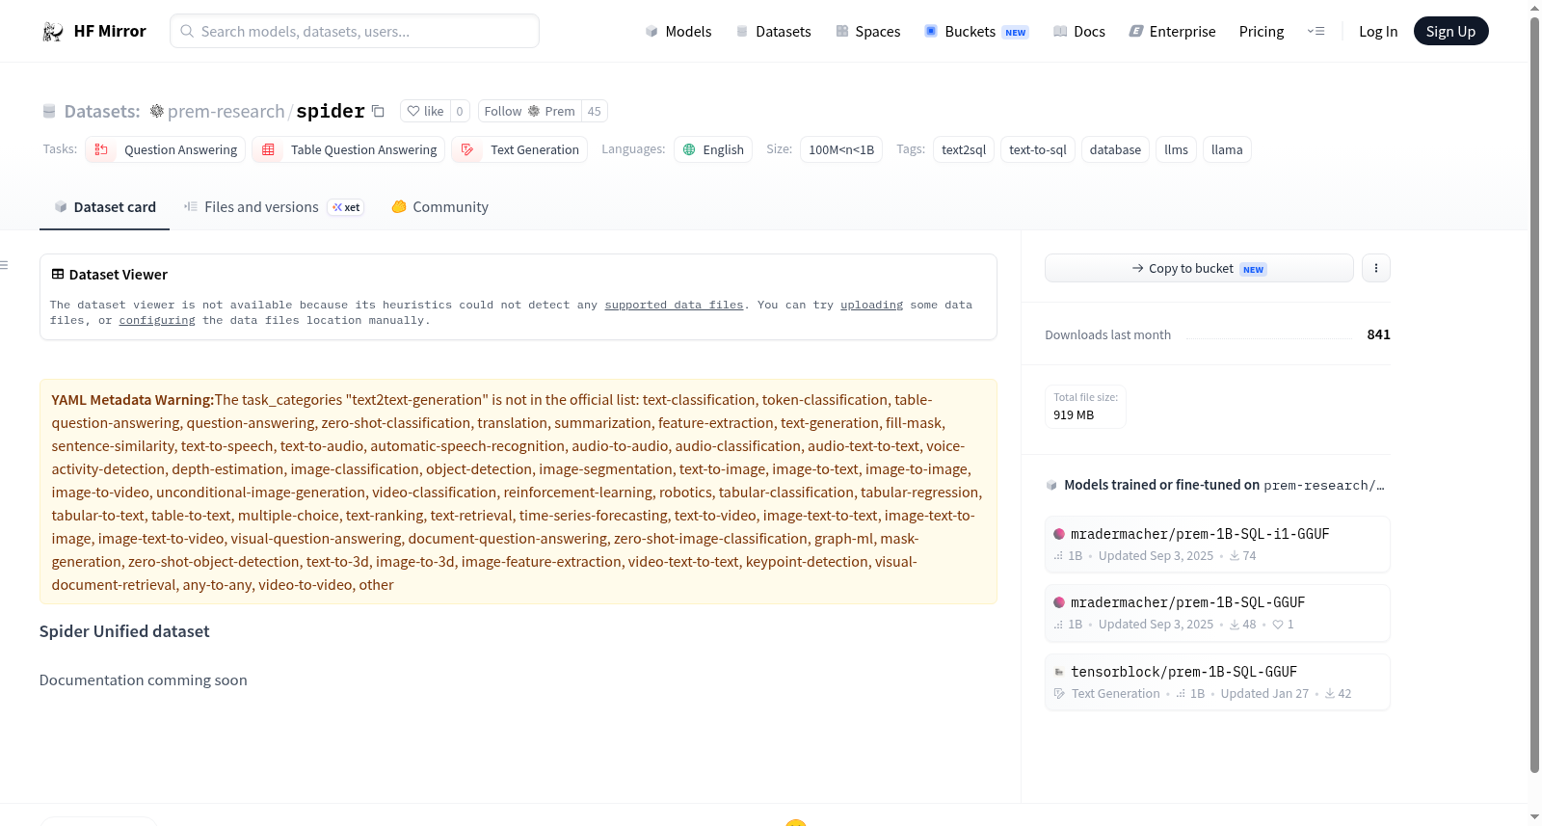Open the Docs navigation item
Viewport: 1542px width, 826px height.
[1079, 32]
